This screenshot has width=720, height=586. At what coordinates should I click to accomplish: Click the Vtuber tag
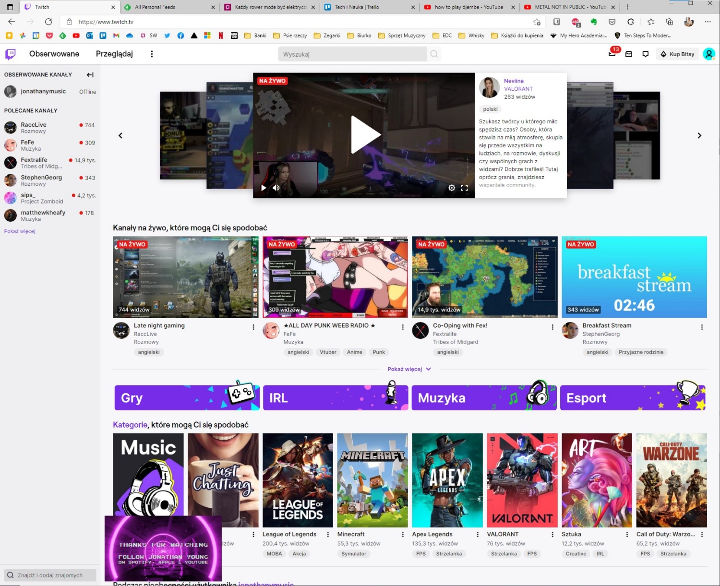coord(328,352)
